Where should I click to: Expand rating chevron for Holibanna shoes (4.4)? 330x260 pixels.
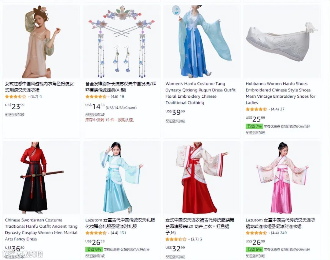[269, 110]
